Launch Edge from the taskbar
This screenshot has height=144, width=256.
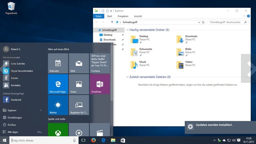[x=103, y=140]
